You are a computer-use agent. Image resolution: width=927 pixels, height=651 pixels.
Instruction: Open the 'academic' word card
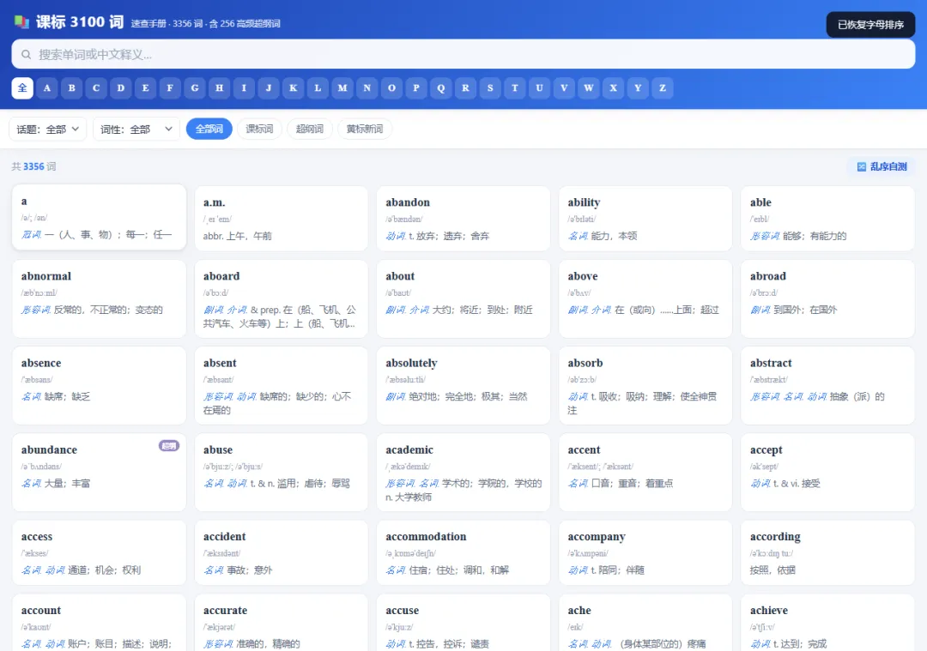(463, 473)
